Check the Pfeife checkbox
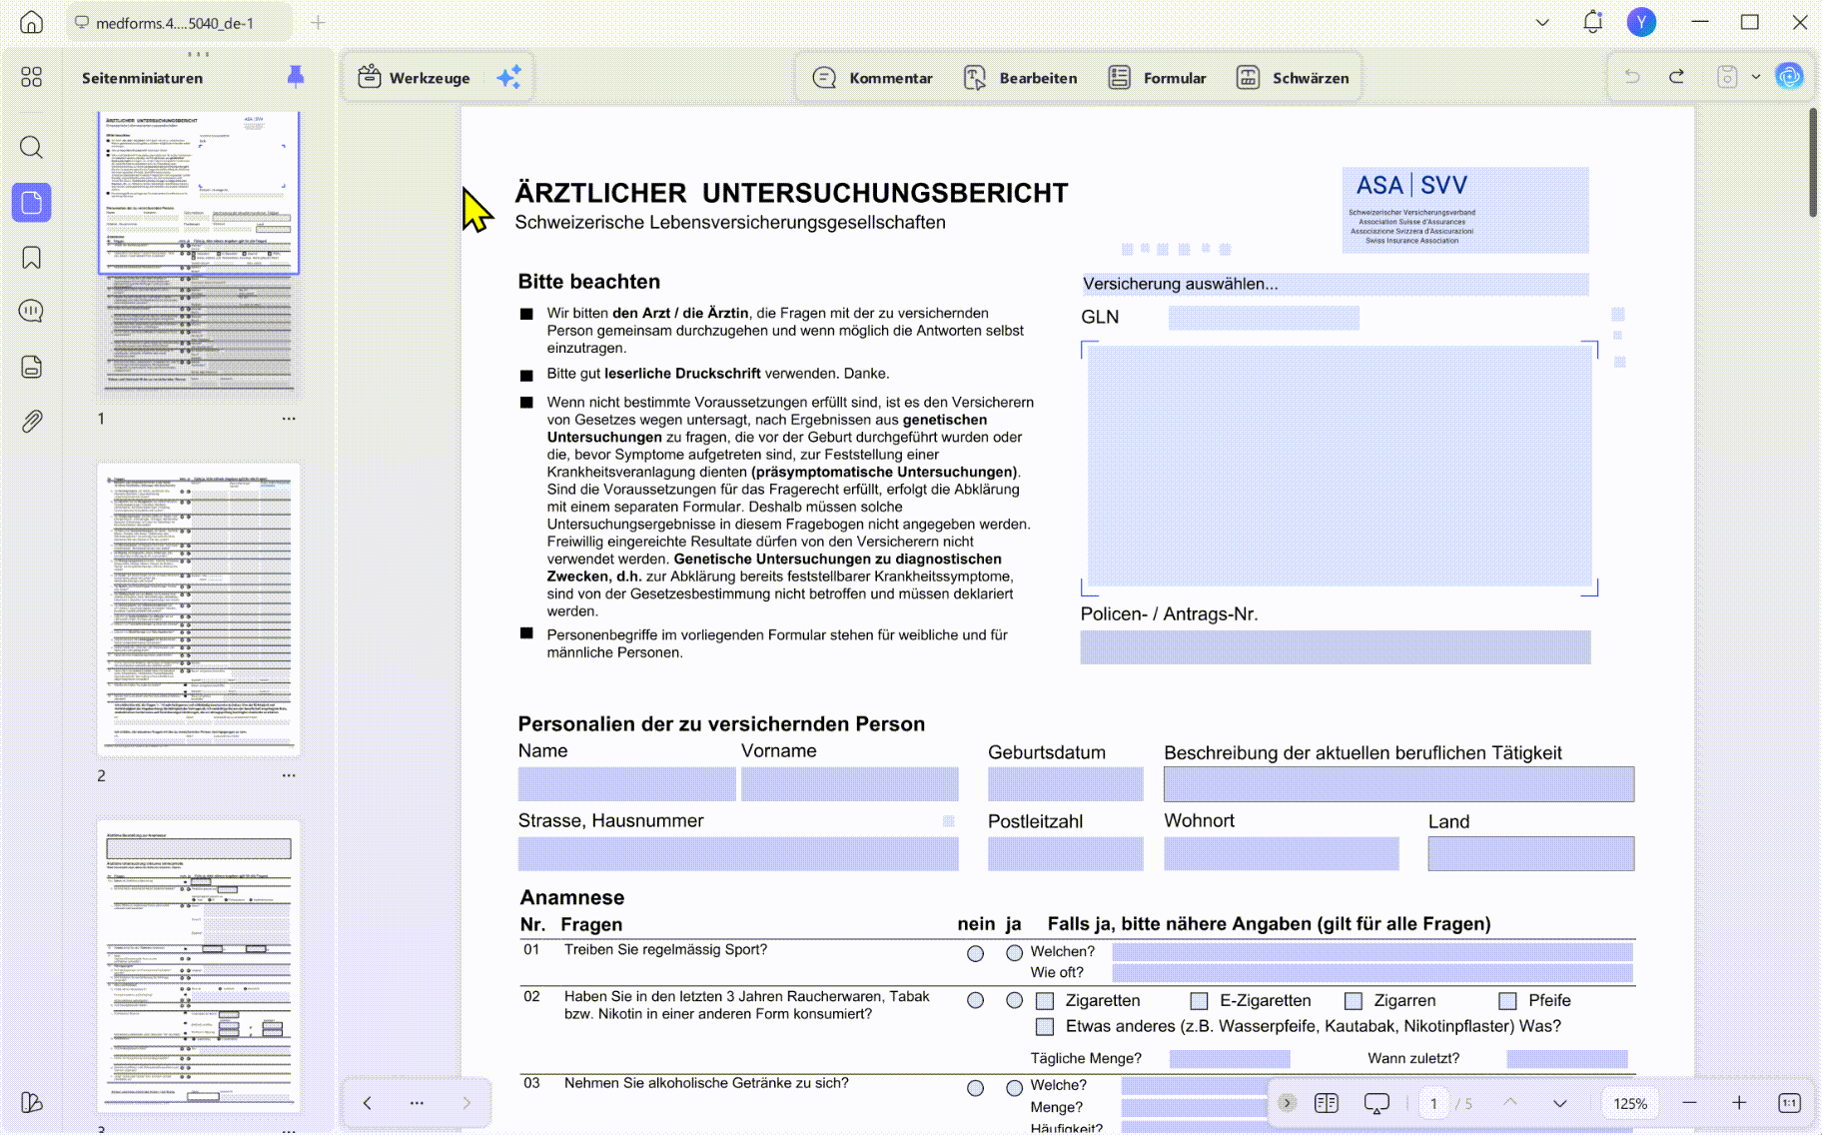Viewport: 1822px width, 1135px height. pyautogui.click(x=1508, y=1000)
